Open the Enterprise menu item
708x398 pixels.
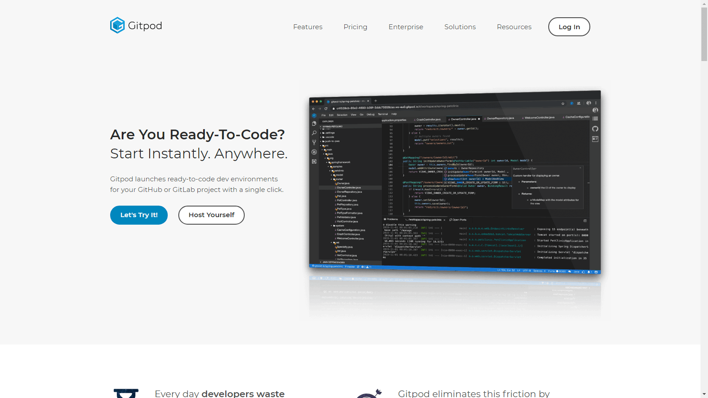point(406,27)
